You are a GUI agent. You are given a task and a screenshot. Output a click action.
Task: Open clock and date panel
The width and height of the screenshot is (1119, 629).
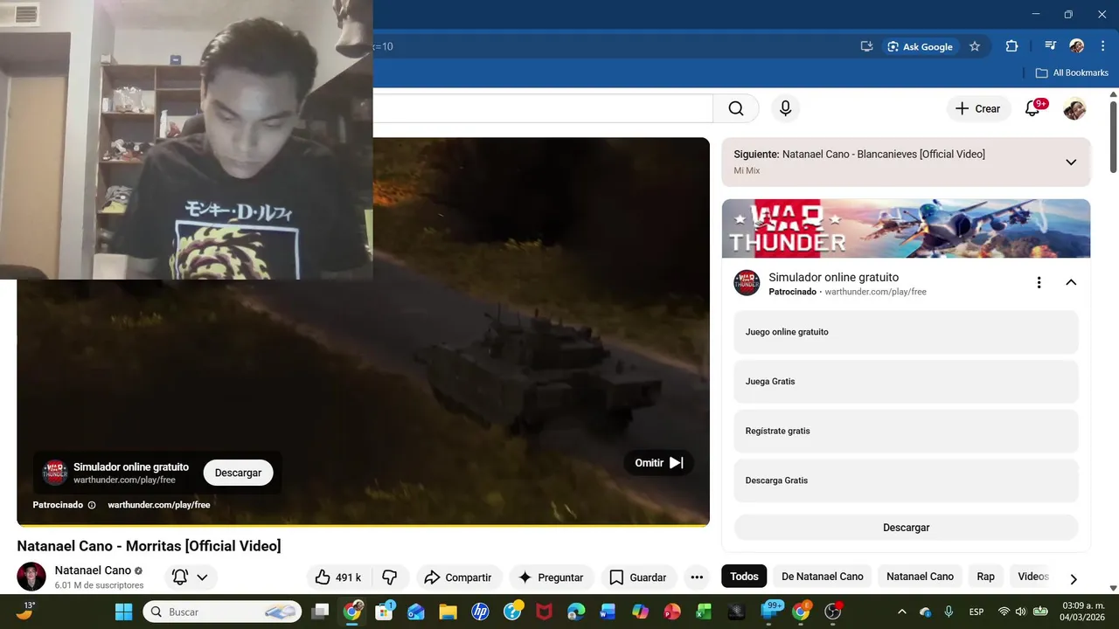tap(1083, 612)
